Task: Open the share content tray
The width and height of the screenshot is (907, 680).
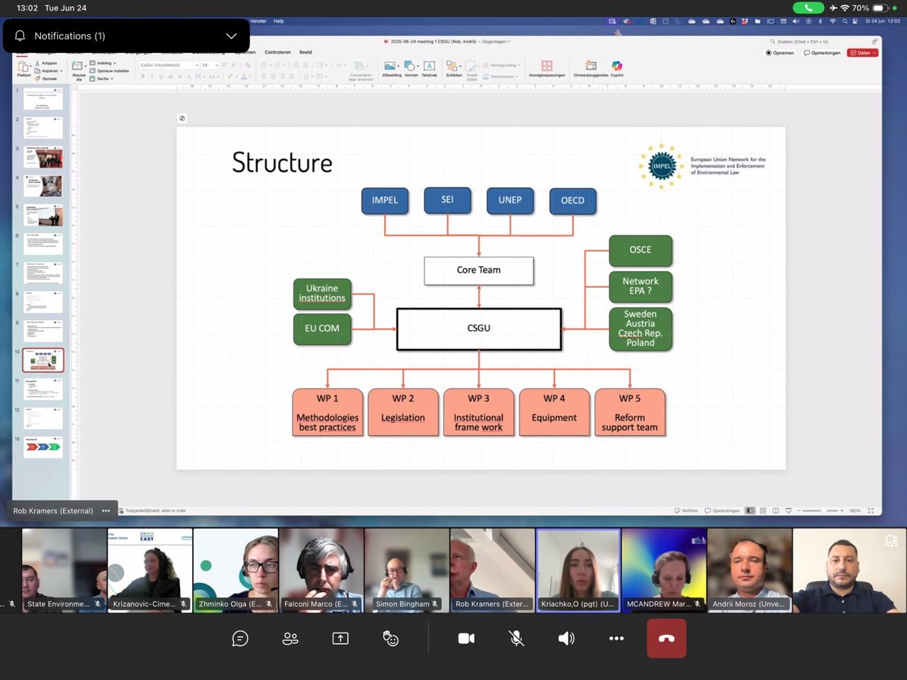Action: (x=340, y=638)
